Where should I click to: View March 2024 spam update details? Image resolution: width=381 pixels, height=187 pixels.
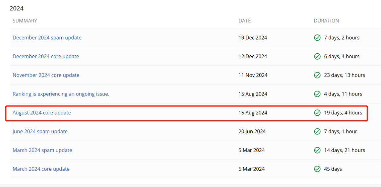tap(42, 150)
